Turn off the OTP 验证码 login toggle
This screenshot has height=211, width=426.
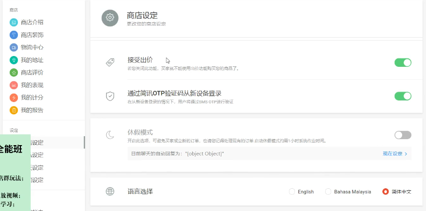click(403, 96)
